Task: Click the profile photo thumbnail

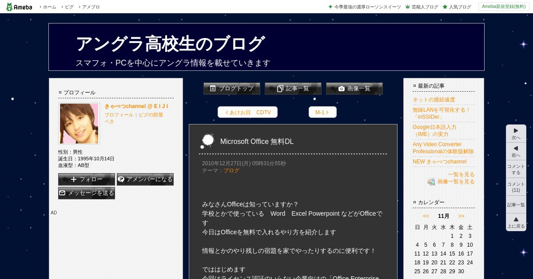Action: point(79,124)
